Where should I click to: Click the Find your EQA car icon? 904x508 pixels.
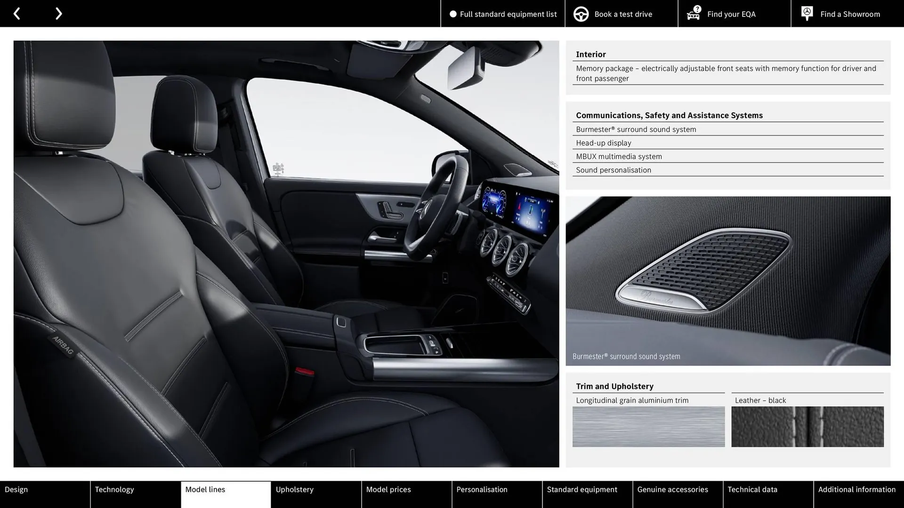point(693,16)
